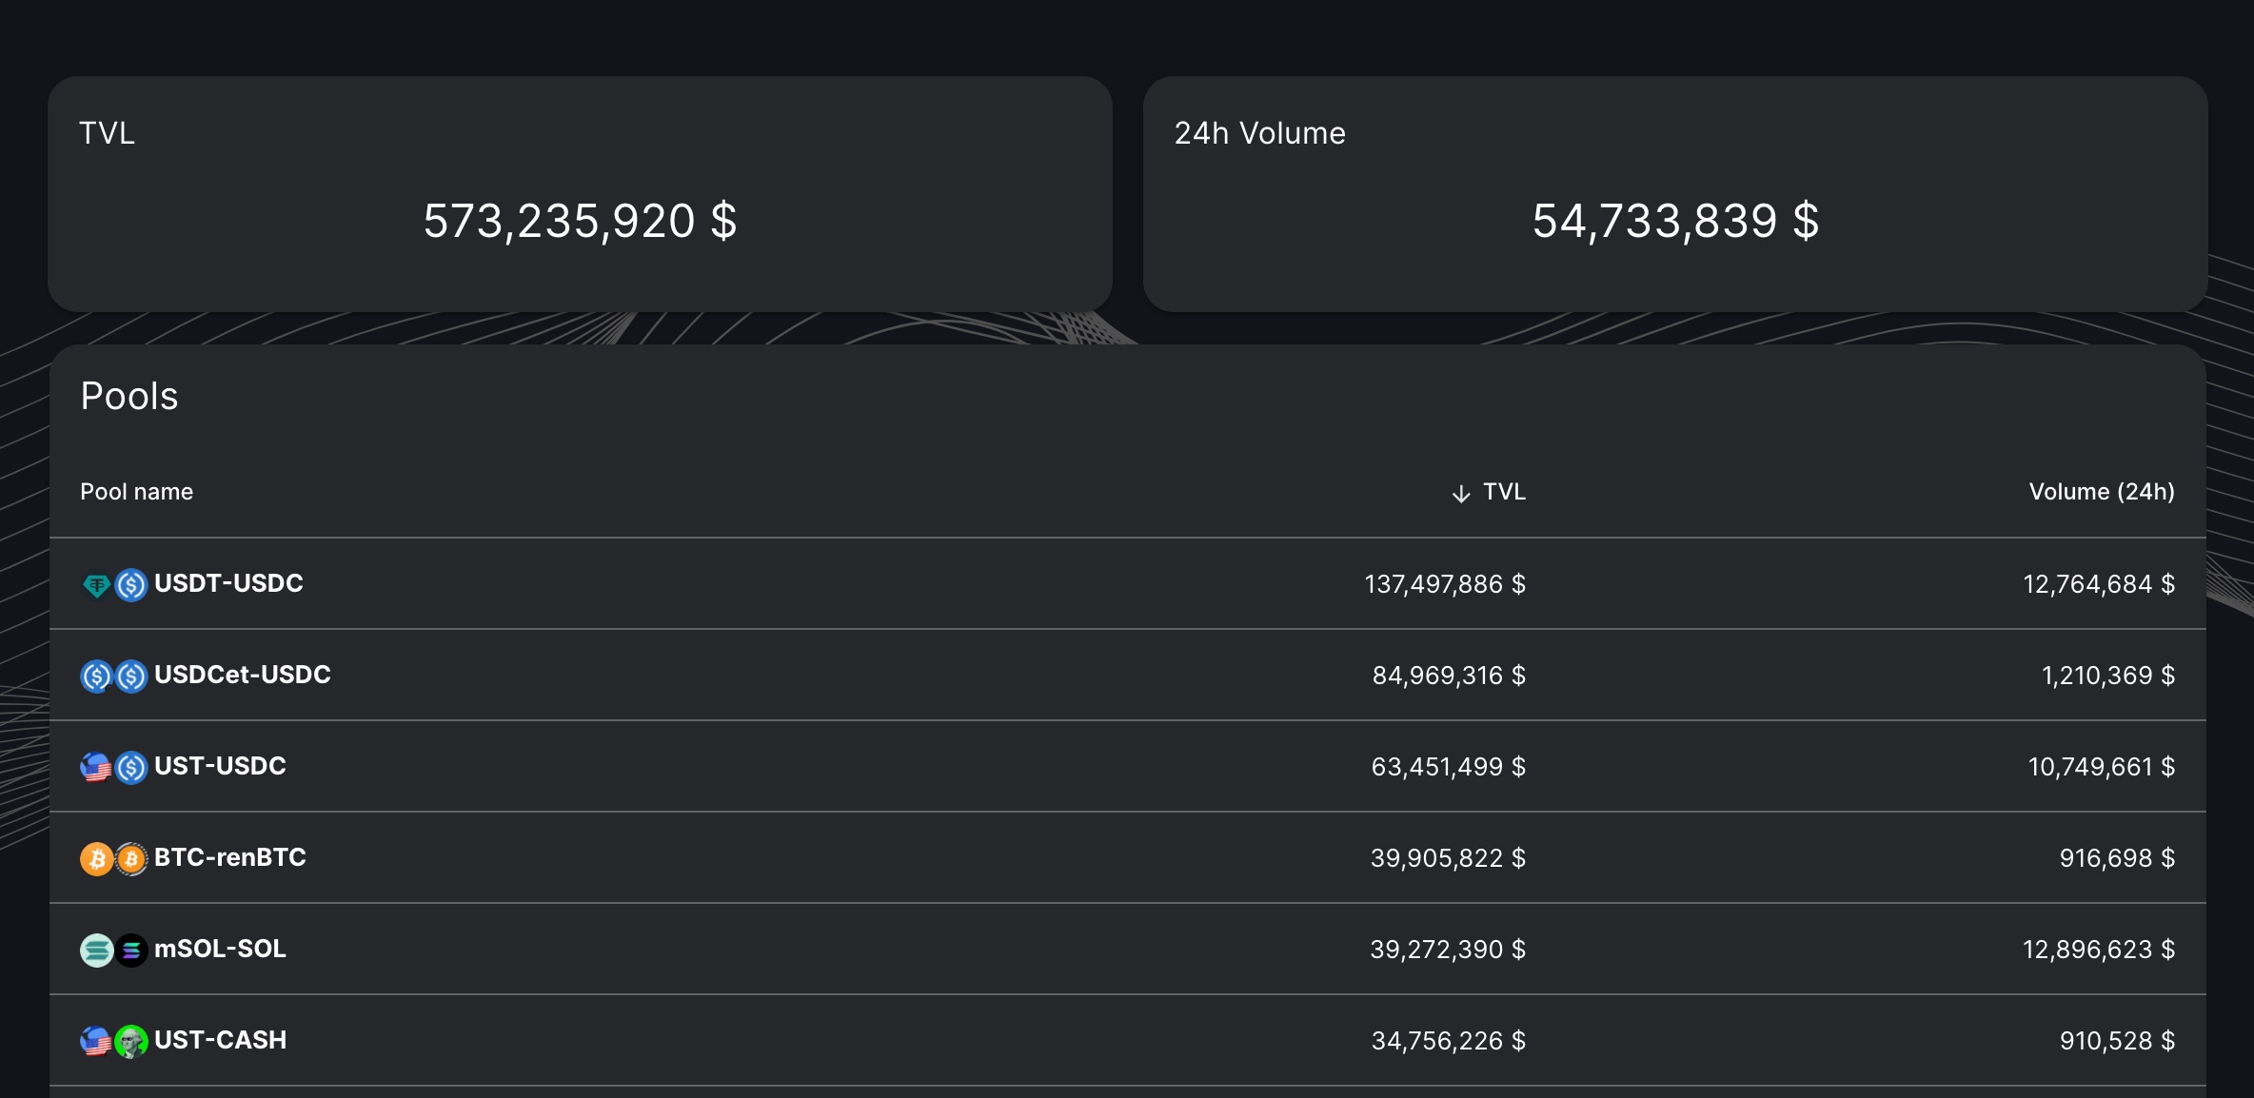Click the renBTC token icon
Viewport: 2254px width, 1098px height.
coord(131,858)
